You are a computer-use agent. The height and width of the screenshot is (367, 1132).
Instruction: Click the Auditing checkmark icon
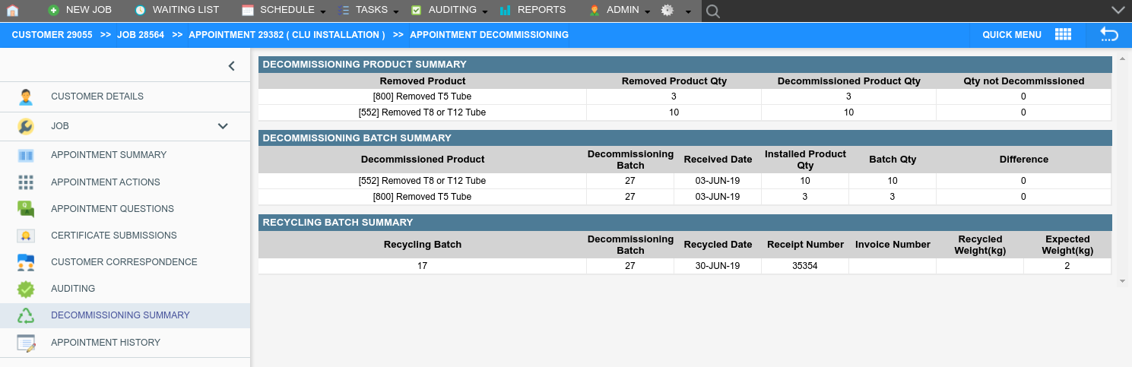[x=416, y=11]
